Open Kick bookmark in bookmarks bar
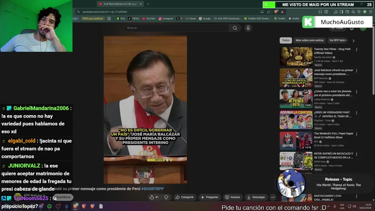This screenshot has height=211, width=375. 120,18
